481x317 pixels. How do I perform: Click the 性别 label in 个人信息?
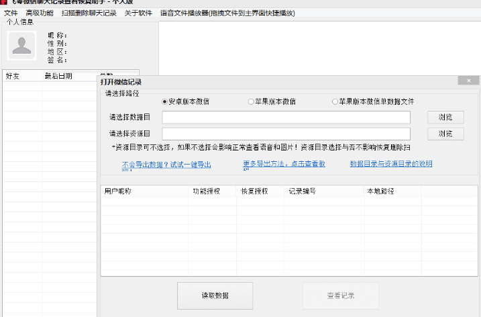[x=58, y=44]
